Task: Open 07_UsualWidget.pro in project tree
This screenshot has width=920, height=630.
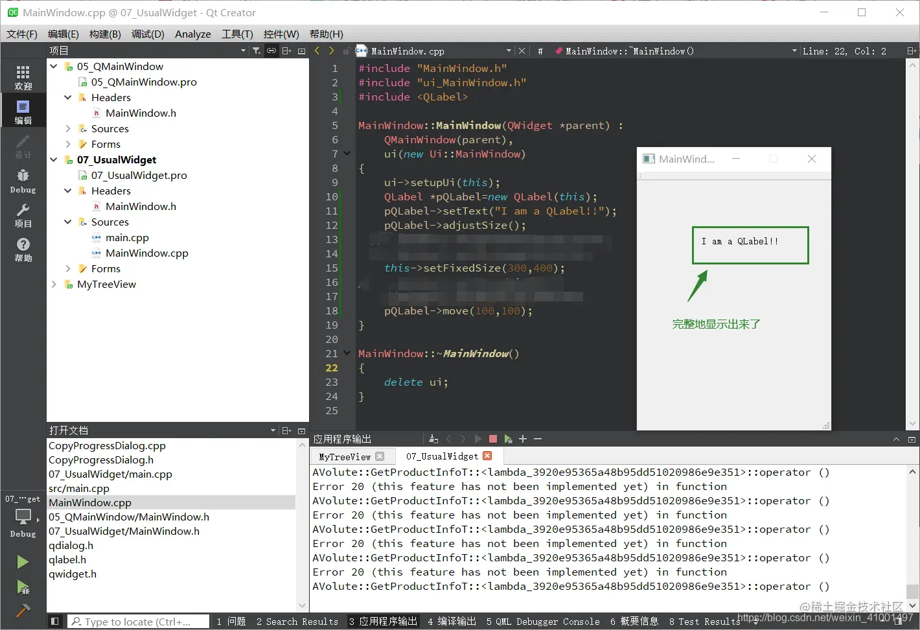Action: click(139, 175)
